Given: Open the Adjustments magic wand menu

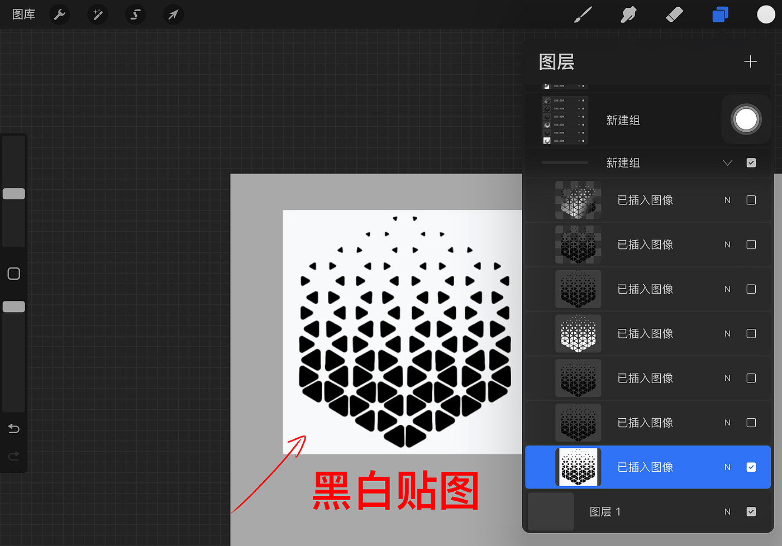Looking at the screenshot, I should (98, 15).
